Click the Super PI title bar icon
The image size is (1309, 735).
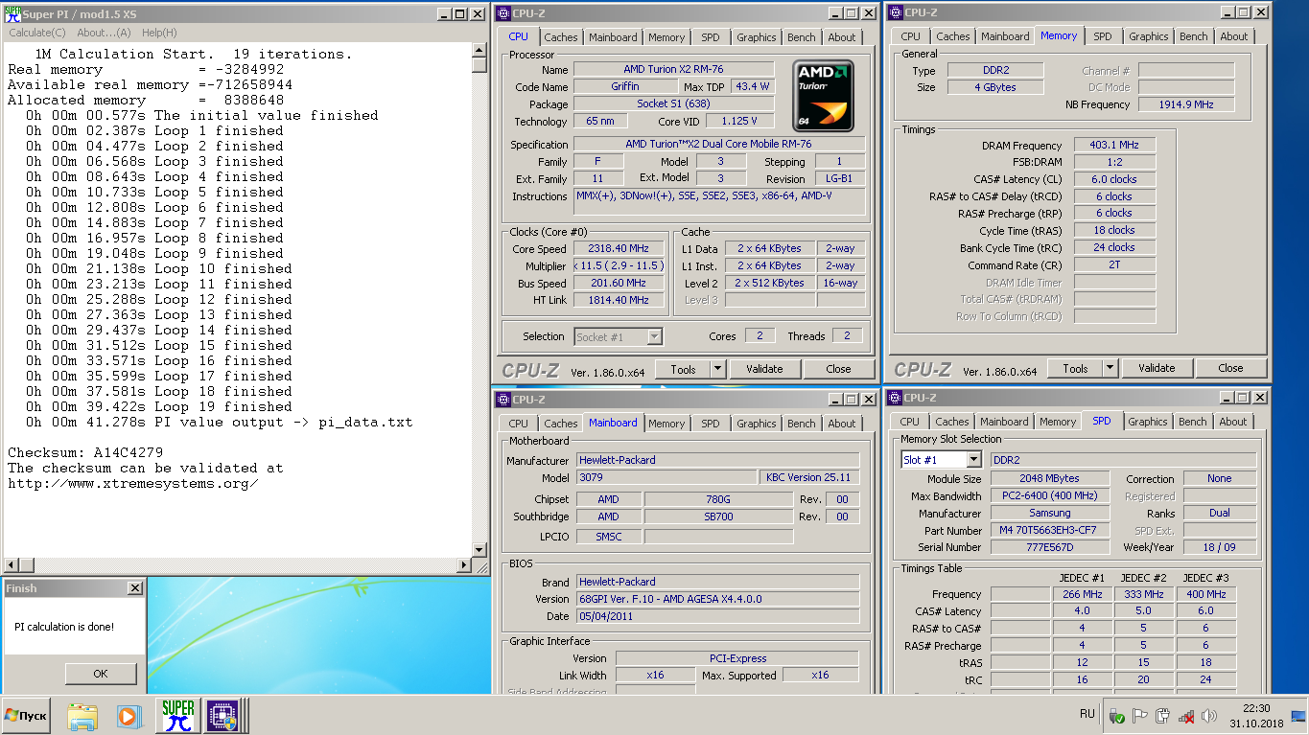pos(12,13)
